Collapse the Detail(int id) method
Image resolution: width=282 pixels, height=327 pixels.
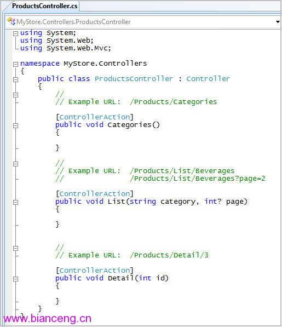coord(15,279)
